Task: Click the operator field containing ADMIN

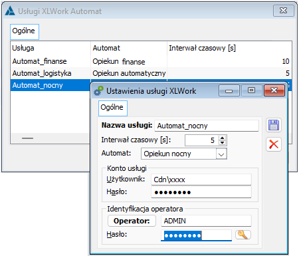Action: (x=206, y=221)
